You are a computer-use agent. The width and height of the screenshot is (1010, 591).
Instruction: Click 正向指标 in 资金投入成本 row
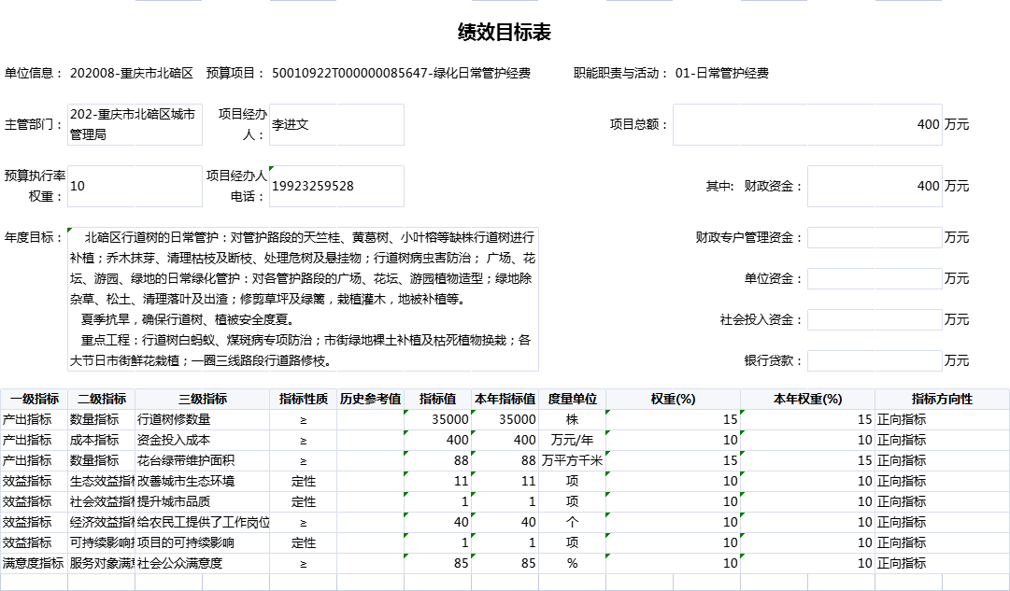point(943,441)
